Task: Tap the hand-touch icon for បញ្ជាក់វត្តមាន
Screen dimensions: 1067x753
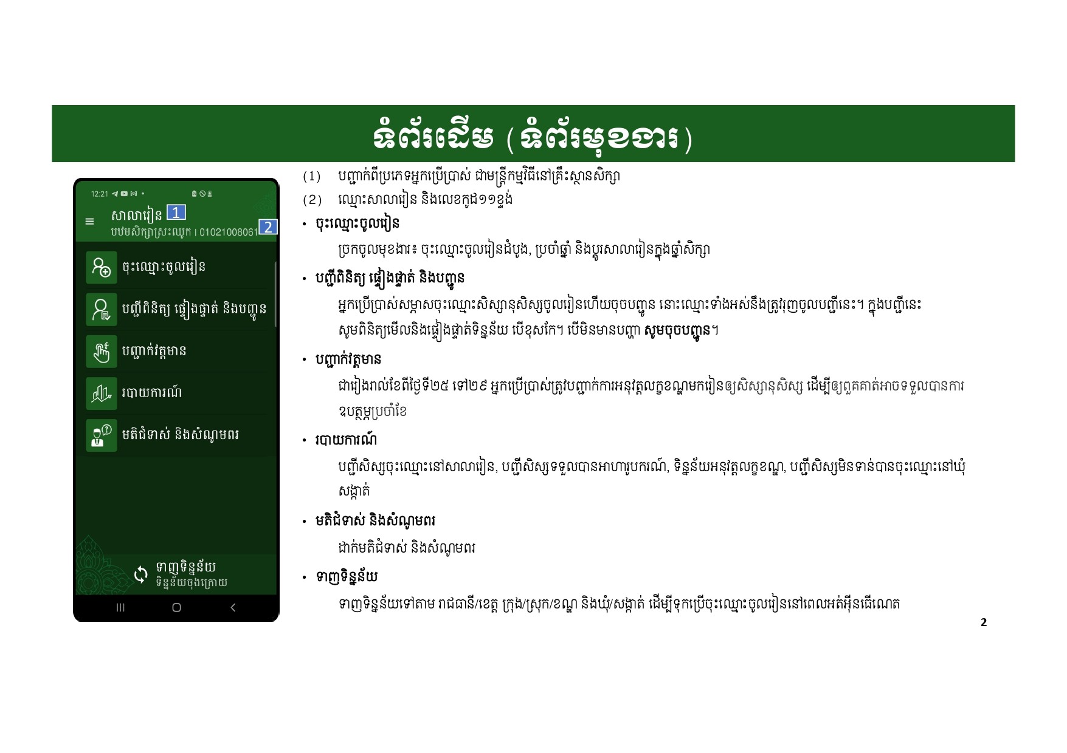Action: (101, 351)
